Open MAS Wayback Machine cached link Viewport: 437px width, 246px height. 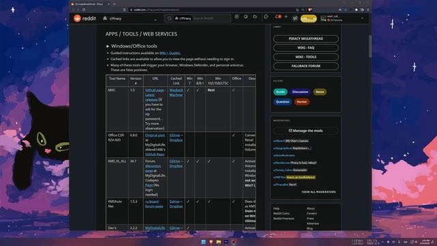tap(176, 93)
